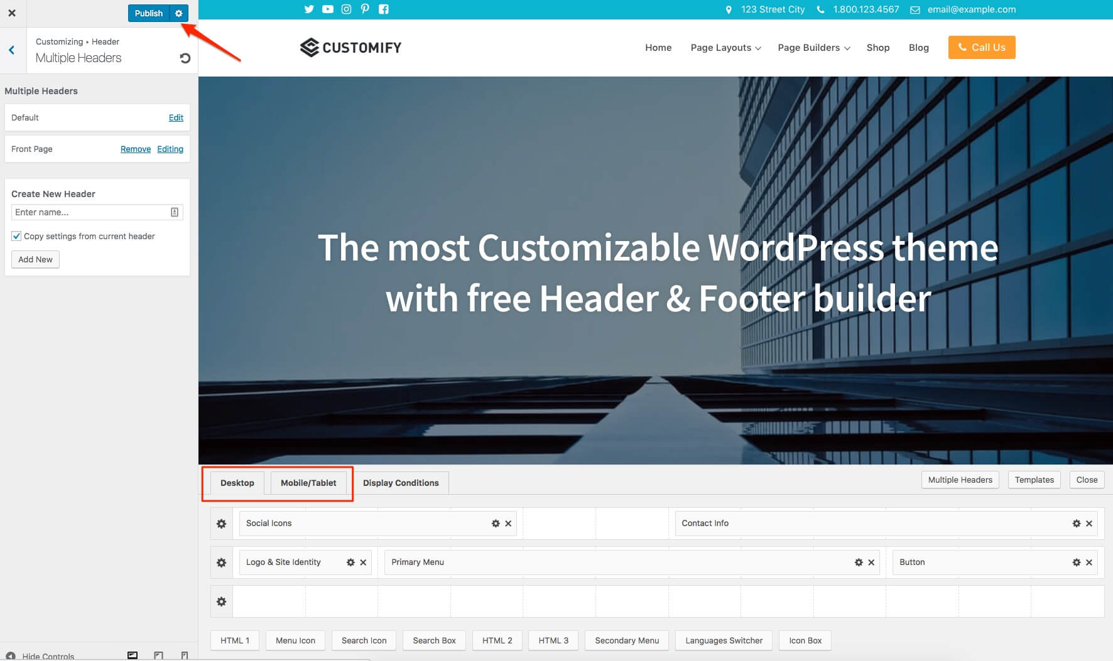This screenshot has height=661, width=1113.
Task: Click the Publish button
Action: [149, 13]
